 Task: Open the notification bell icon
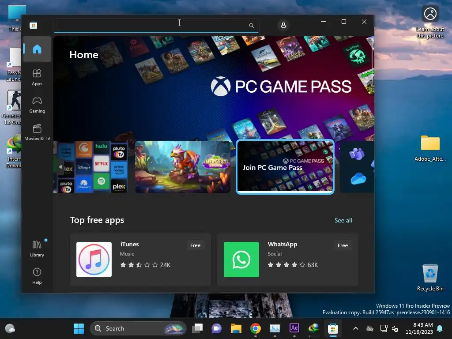coord(440,328)
